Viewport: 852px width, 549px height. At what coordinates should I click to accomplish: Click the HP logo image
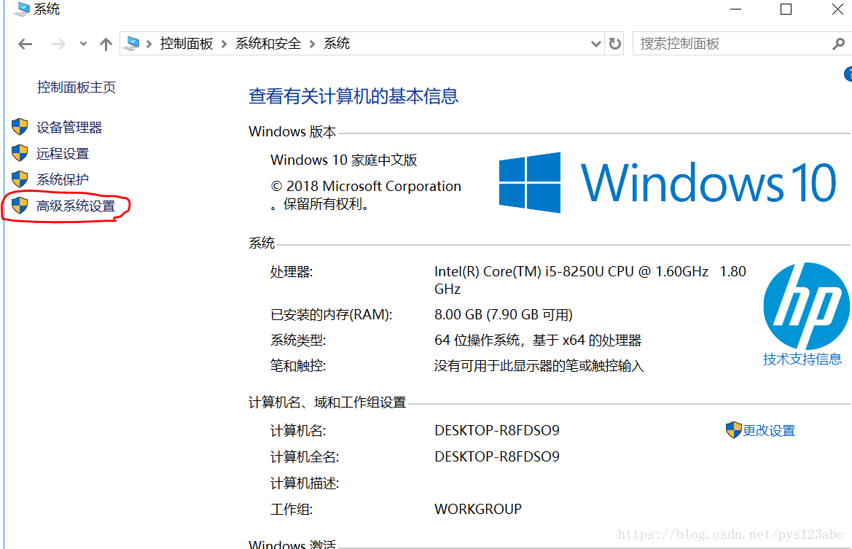pos(806,306)
